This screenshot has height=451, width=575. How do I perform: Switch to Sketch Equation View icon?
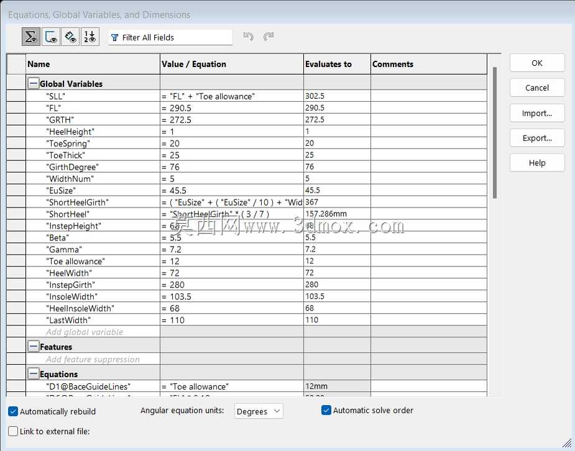(50, 37)
